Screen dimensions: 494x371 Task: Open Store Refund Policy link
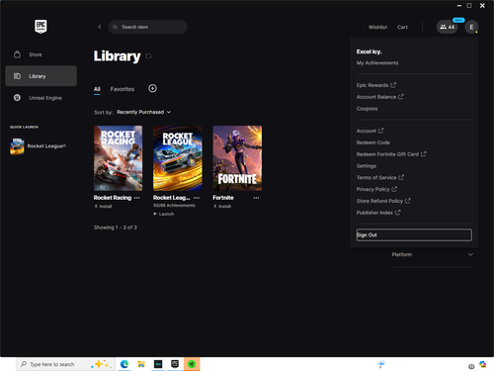point(383,201)
